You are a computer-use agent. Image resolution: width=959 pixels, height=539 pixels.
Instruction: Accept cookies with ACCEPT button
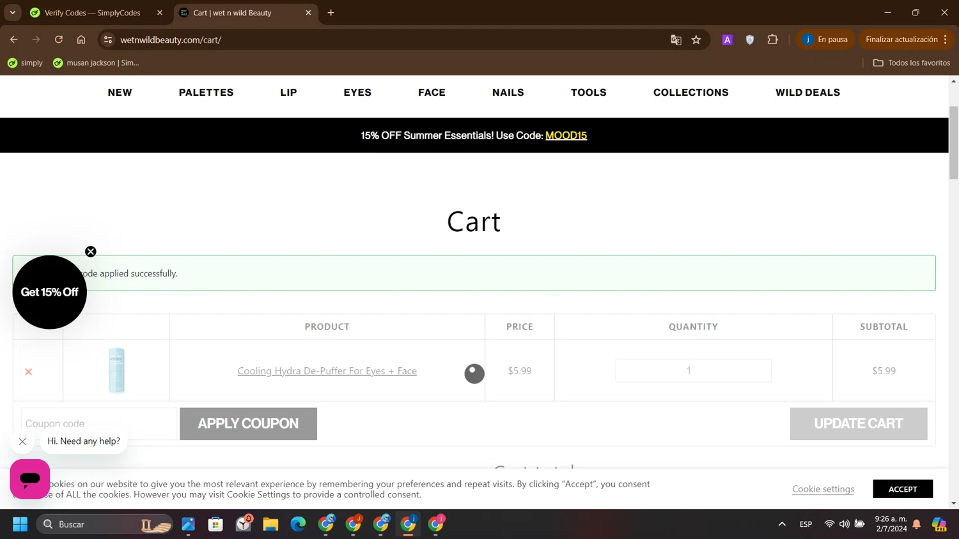(903, 489)
